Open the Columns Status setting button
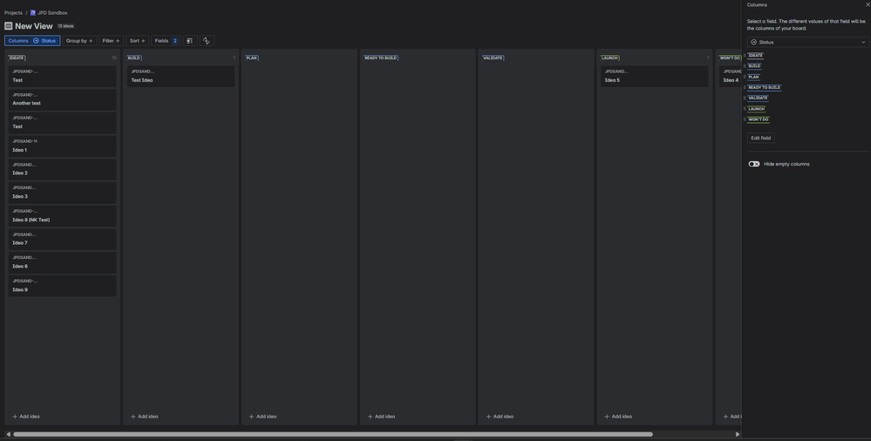This screenshot has height=441, width=871. coord(32,41)
